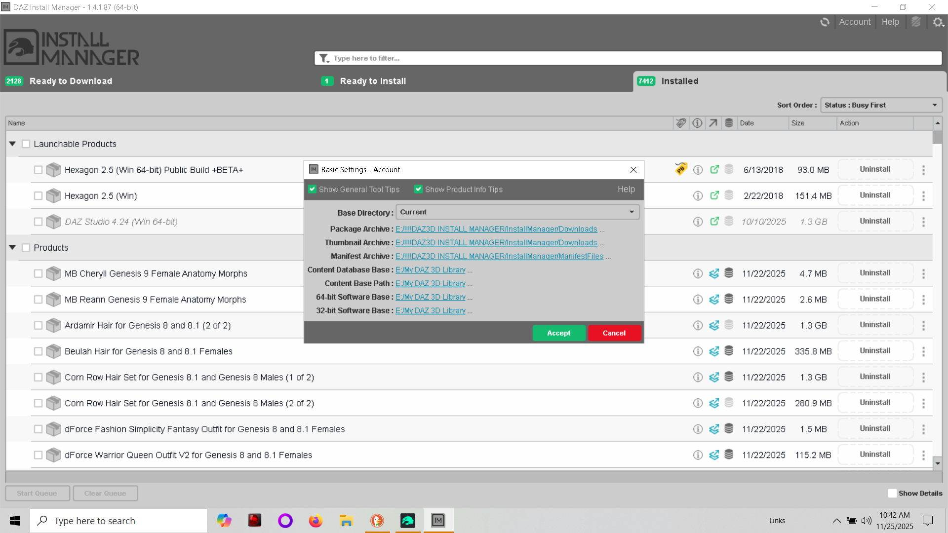Open the Sort Order dropdown
The width and height of the screenshot is (948, 533).
pyautogui.click(x=881, y=105)
